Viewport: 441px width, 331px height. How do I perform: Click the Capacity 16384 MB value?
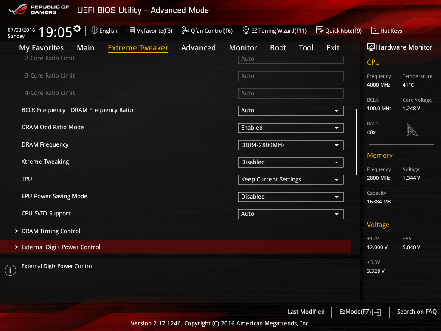pyautogui.click(x=379, y=202)
